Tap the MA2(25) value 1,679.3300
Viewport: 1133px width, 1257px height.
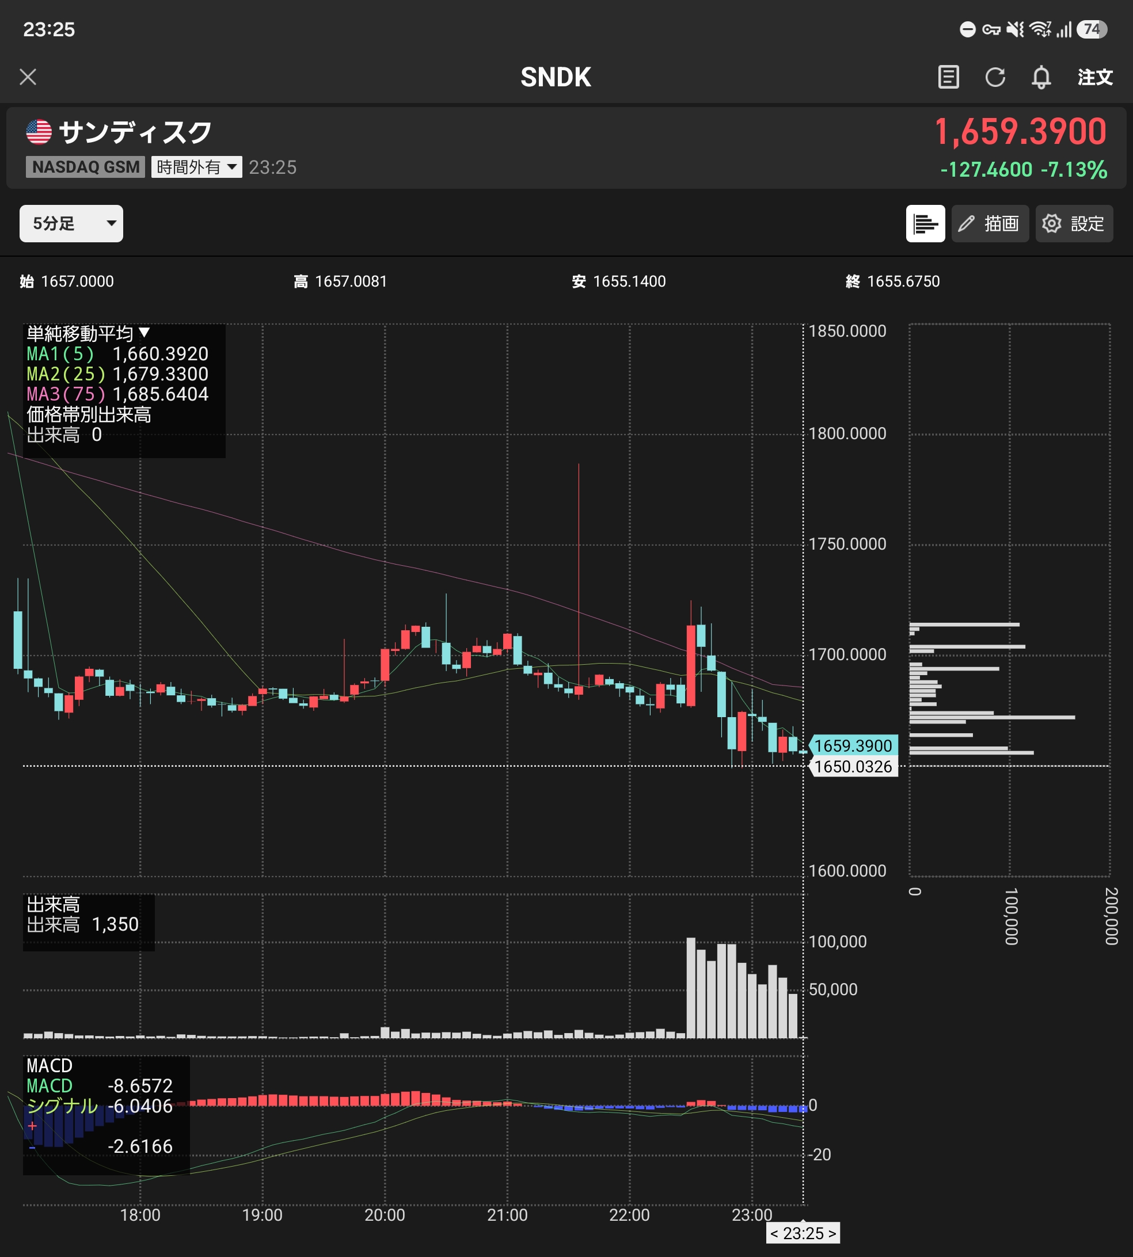click(x=160, y=374)
